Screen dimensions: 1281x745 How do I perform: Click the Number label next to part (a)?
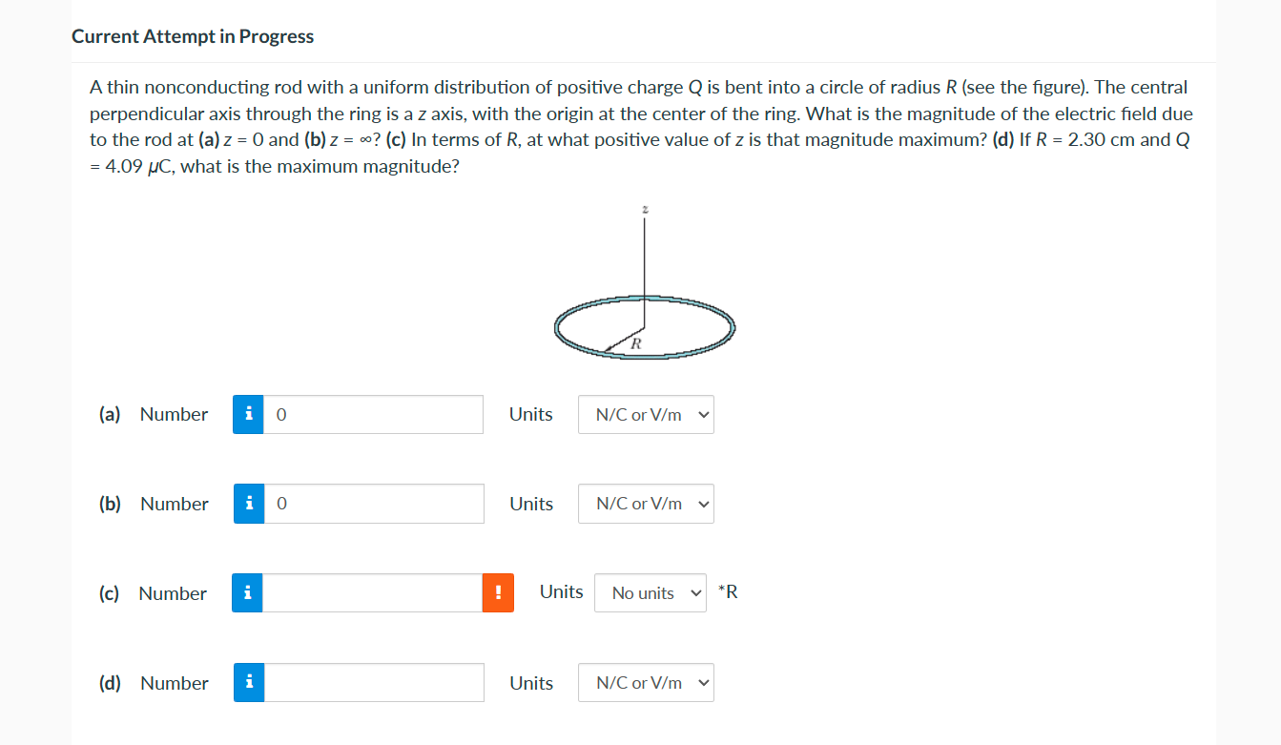(x=174, y=414)
